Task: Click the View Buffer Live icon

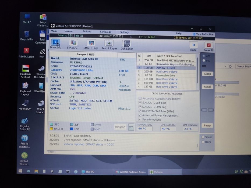Action: point(194,34)
